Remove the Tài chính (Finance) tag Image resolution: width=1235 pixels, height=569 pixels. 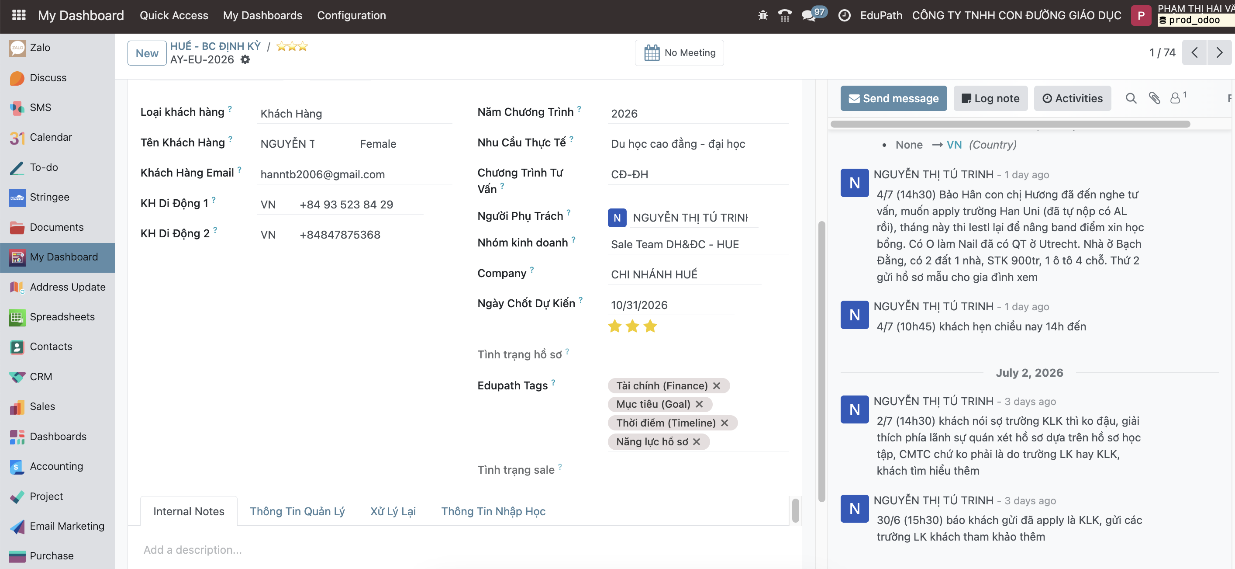pyautogui.click(x=717, y=386)
